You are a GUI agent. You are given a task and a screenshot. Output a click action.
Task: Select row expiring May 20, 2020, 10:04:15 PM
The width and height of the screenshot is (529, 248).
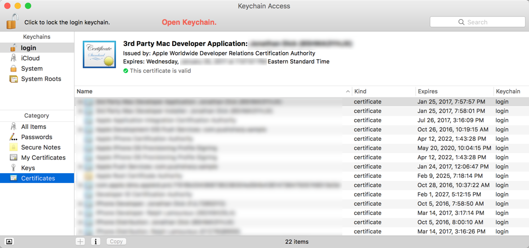pyautogui.click(x=301, y=148)
